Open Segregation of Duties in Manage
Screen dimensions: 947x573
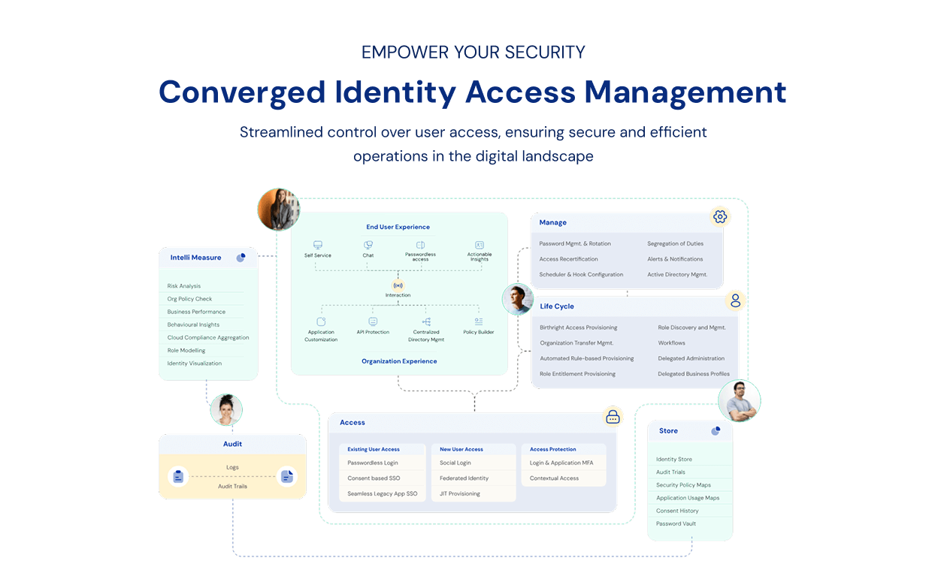point(675,243)
